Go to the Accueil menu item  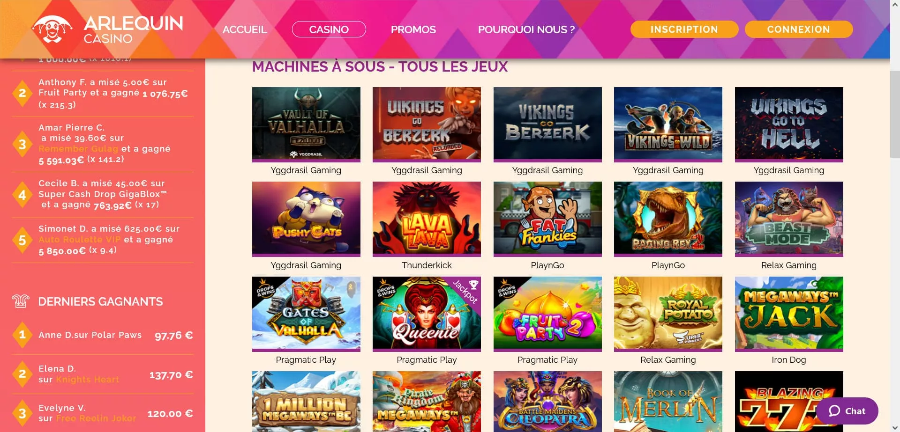pyautogui.click(x=245, y=29)
